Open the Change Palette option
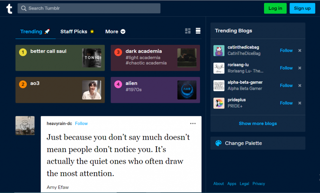 coord(258,143)
